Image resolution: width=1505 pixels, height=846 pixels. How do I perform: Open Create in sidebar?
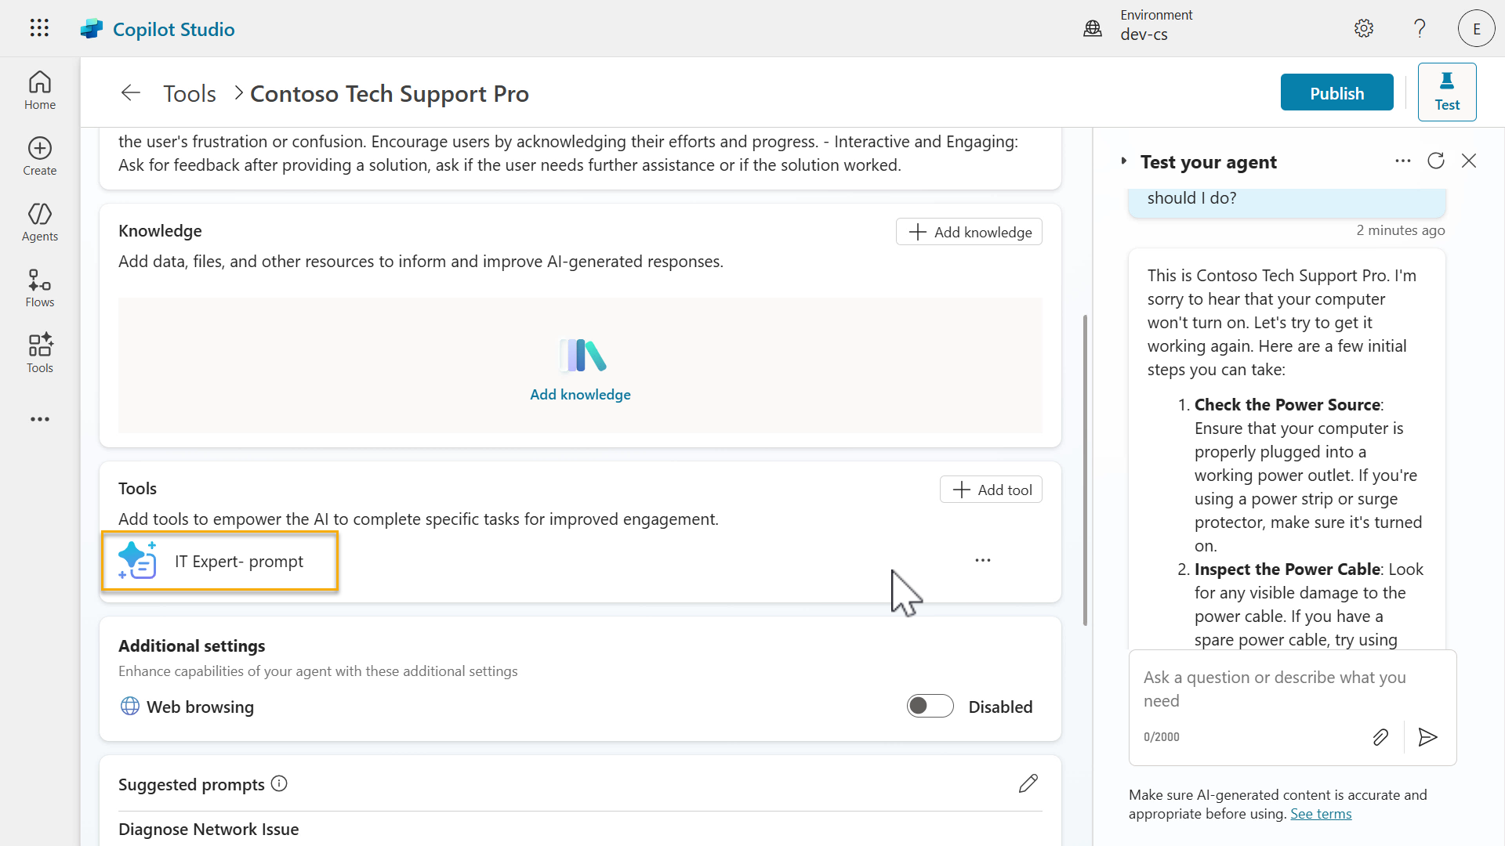point(40,157)
